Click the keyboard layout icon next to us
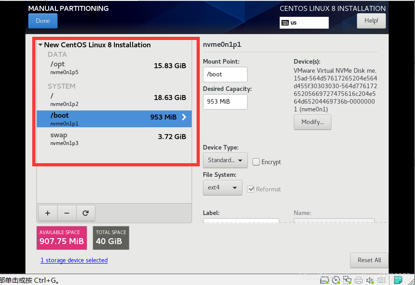This screenshot has width=415, height=285. coord(285,23)
